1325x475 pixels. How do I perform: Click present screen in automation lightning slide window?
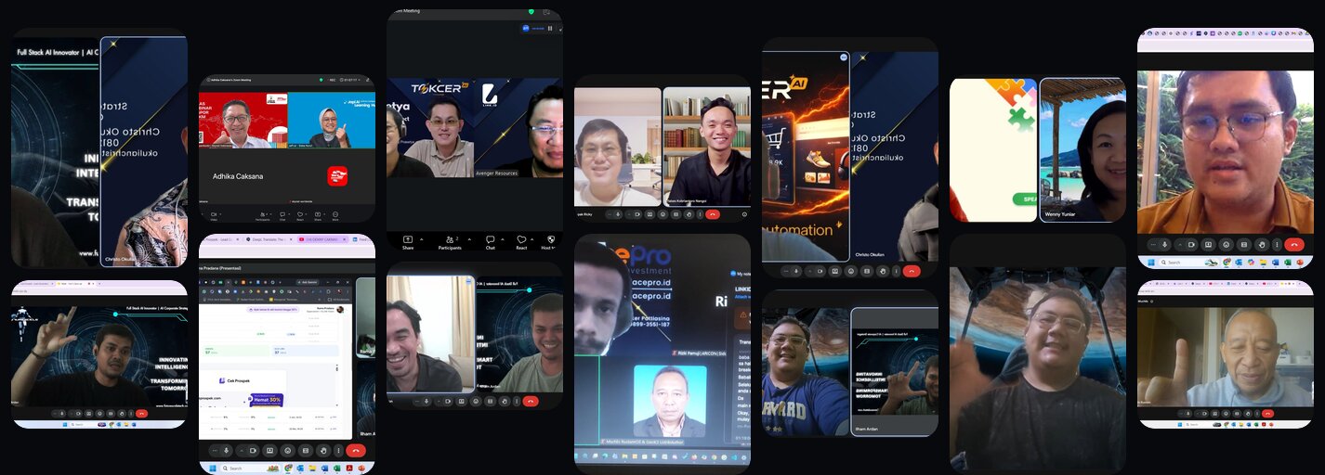coord(835,271)
